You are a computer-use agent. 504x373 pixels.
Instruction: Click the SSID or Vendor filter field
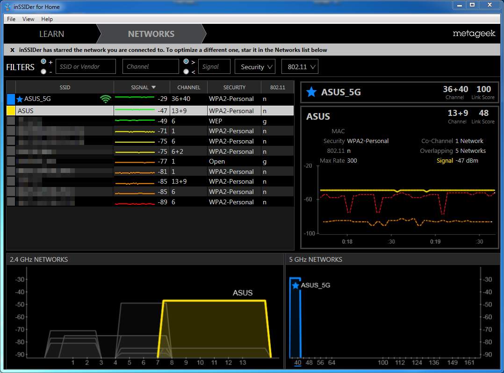point(86,66)
